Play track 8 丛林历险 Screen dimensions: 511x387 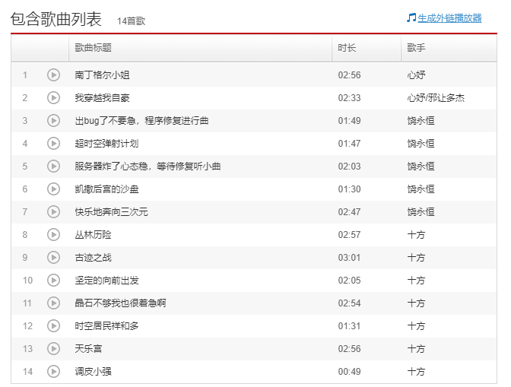click(53, 234)
